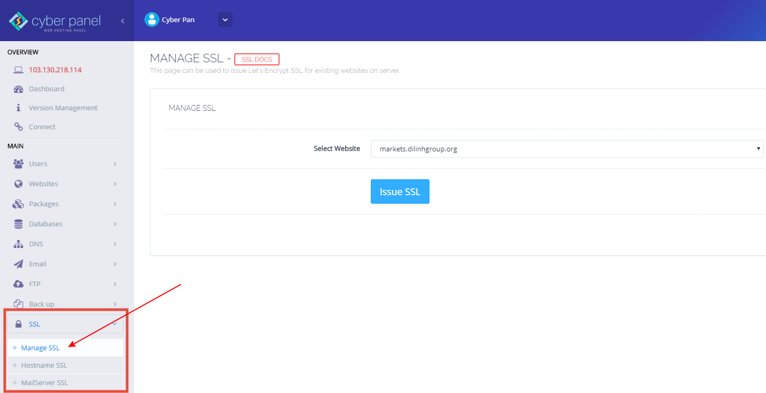Click the Issue SSL button
The height and width of the screenshot is (393, 766).
pos(400,191)
